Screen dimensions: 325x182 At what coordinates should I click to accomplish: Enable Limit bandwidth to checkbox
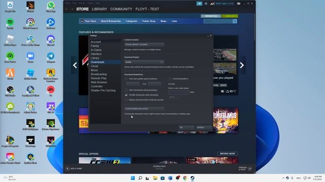click(170, 79)
